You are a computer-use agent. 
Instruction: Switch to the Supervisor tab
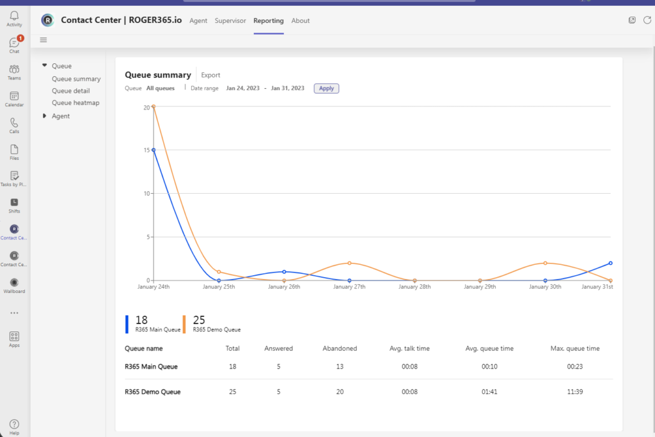(230, 20)
